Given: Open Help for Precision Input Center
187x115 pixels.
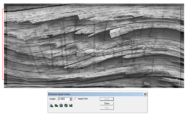Looking at the screenshot, I should pyautogui.click(x=107, y=108).
